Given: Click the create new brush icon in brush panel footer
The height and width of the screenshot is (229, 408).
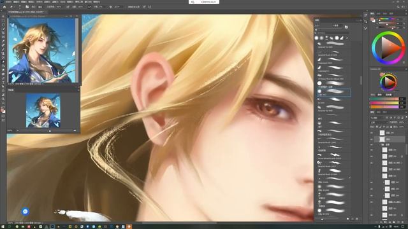Looking at the screenshot, I should pyautogui.click(x=353, y=219).
